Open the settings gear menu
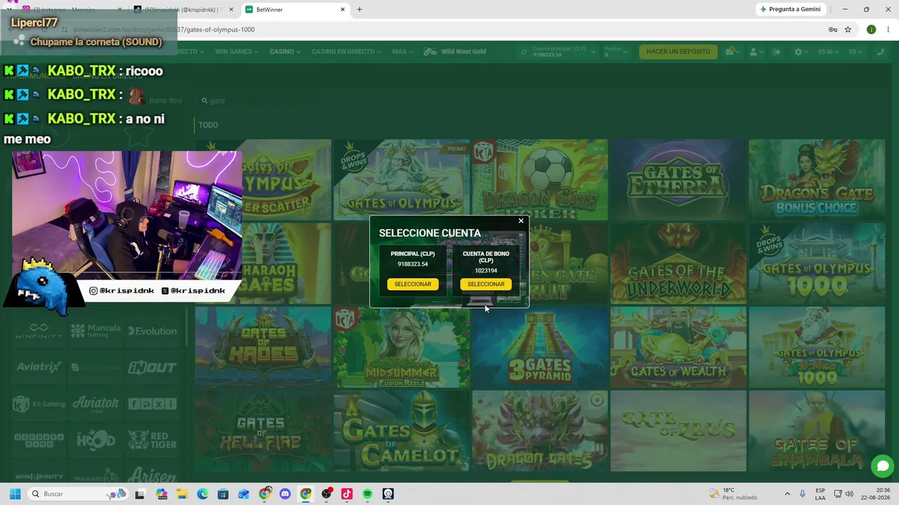 801,52
